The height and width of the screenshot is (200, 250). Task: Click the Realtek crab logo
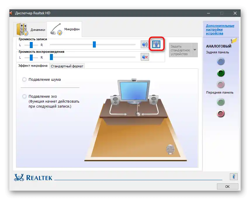click(x=19, y=178)
